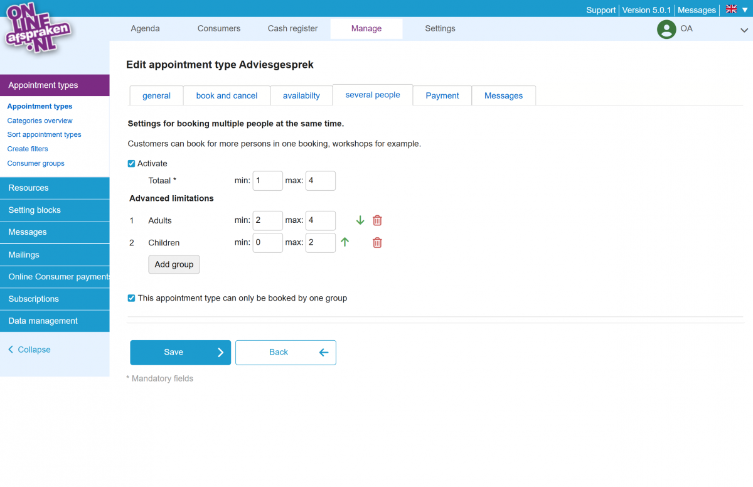The image size is (753, 487).
Task: Open the Agenda menu
Action: click(x=145, y=28)
